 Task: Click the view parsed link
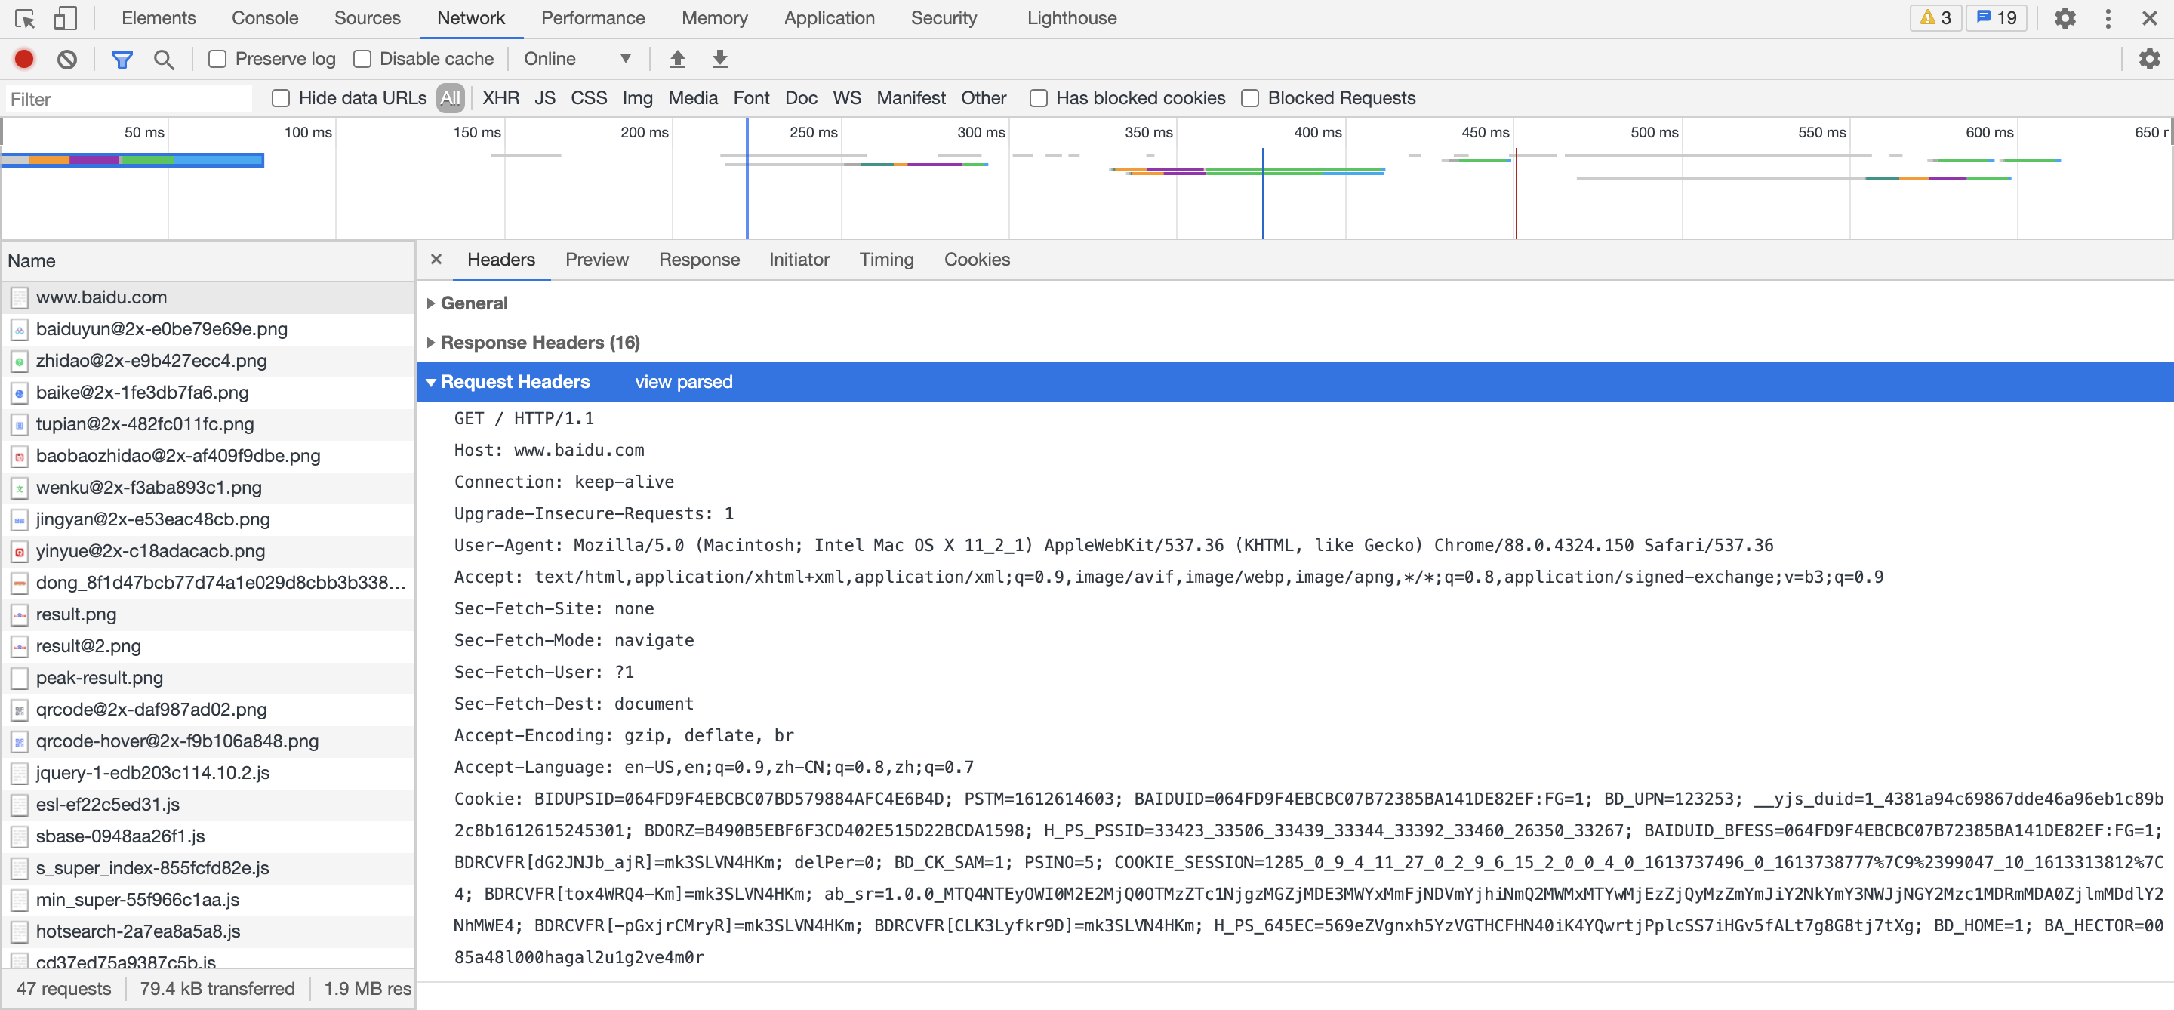pyautogui.click(x=684, y=382)
